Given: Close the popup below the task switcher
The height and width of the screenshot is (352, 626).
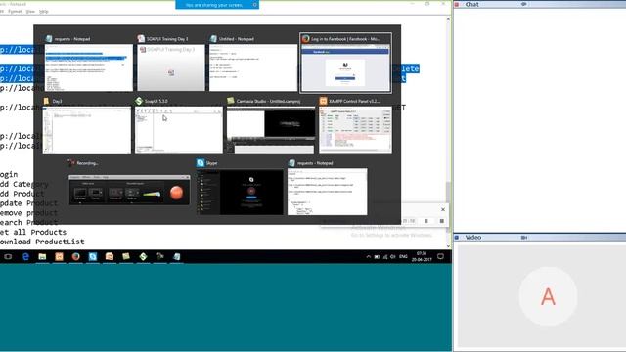Looking at the screenshot, I should pyautogui.click(x=443, y=209).
